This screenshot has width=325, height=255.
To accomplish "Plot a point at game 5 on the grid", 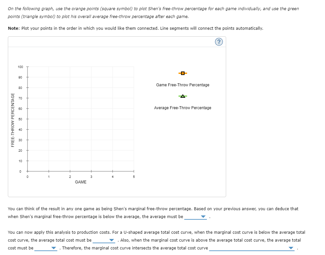I will [134, 119].
